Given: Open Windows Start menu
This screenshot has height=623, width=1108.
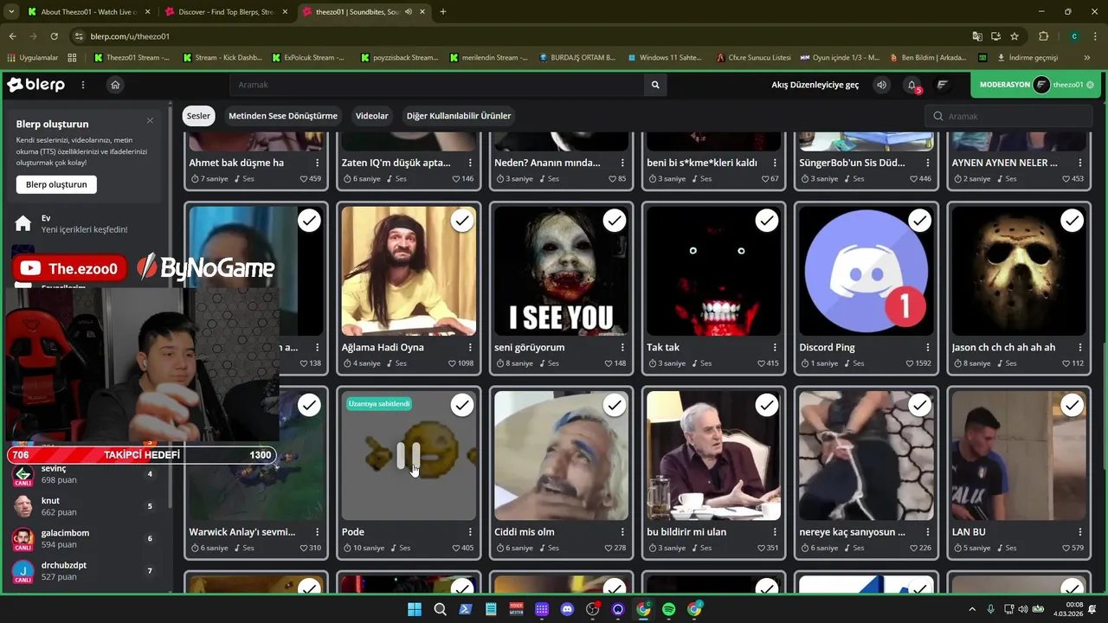Looking at the screenshot, I should [x=415, y=609].
